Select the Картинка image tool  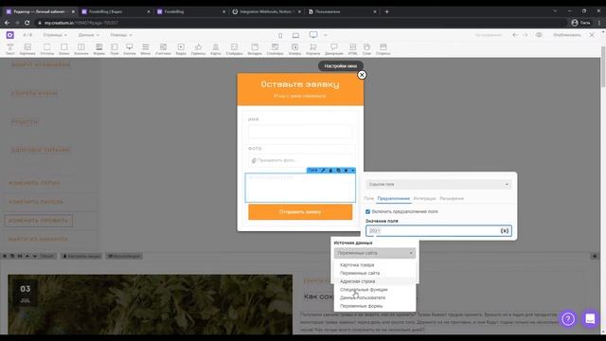tap(27, 49)
